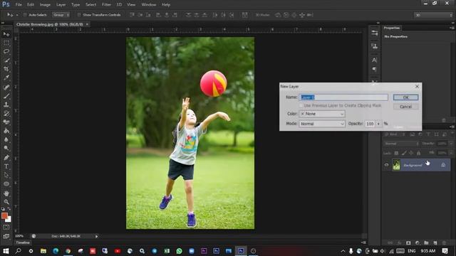Select the Brush tool
The width and height of the screenshot is (456, 256).
(6, 96)
